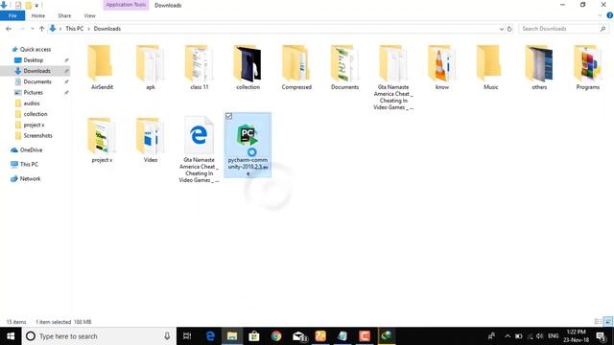The height and width of the screenshot is (345, 614).
Task: Open the Music folder
Action: [x=490, y=67]
